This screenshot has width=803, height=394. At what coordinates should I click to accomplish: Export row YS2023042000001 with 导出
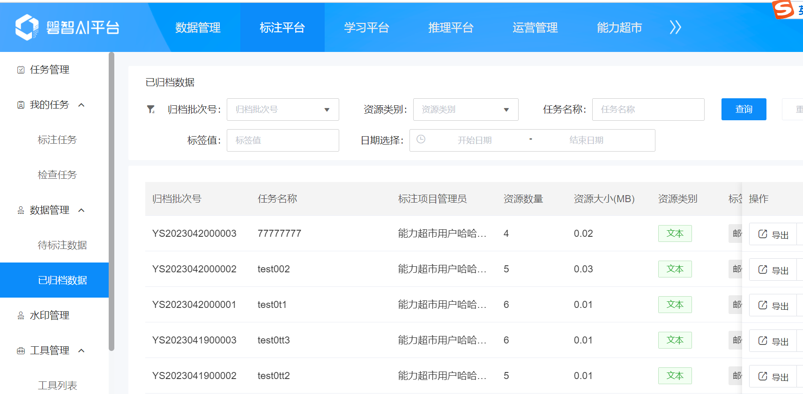tap(773, 306)
